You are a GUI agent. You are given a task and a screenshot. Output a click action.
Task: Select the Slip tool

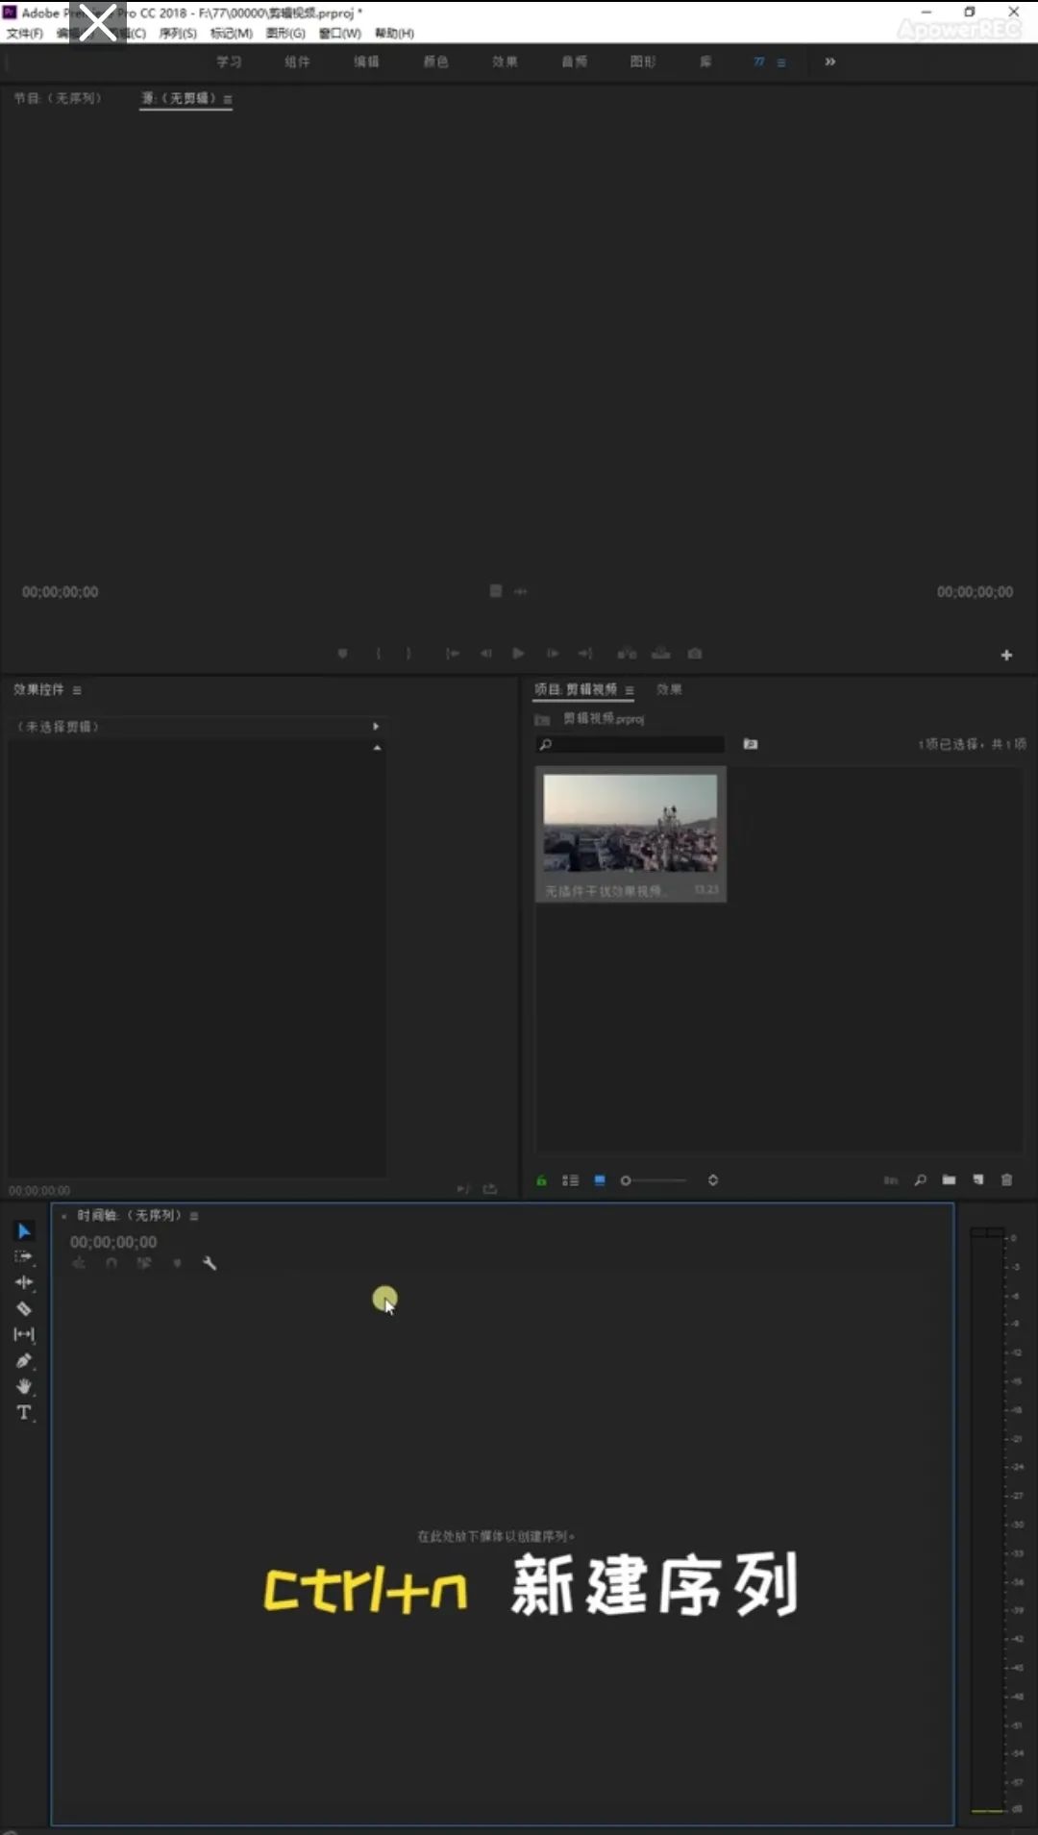24,1334
